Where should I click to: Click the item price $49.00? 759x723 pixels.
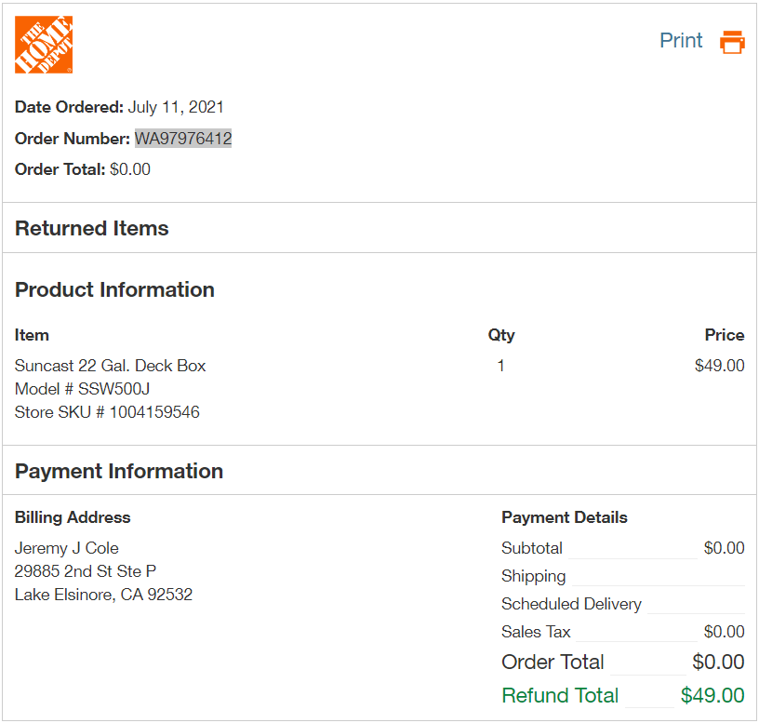[x=719, y=366]
